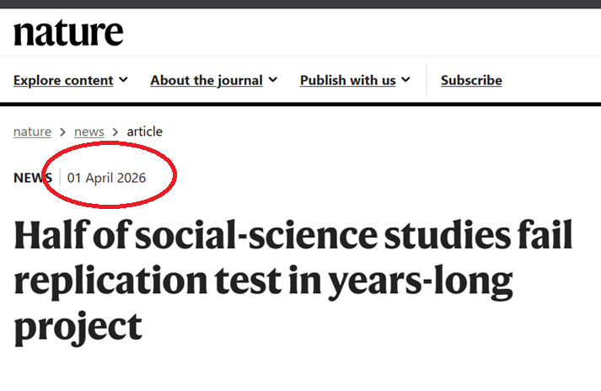Click the breadcrumb arrow after nature
This screenshot has width=601, height=391.
point(63,131)
